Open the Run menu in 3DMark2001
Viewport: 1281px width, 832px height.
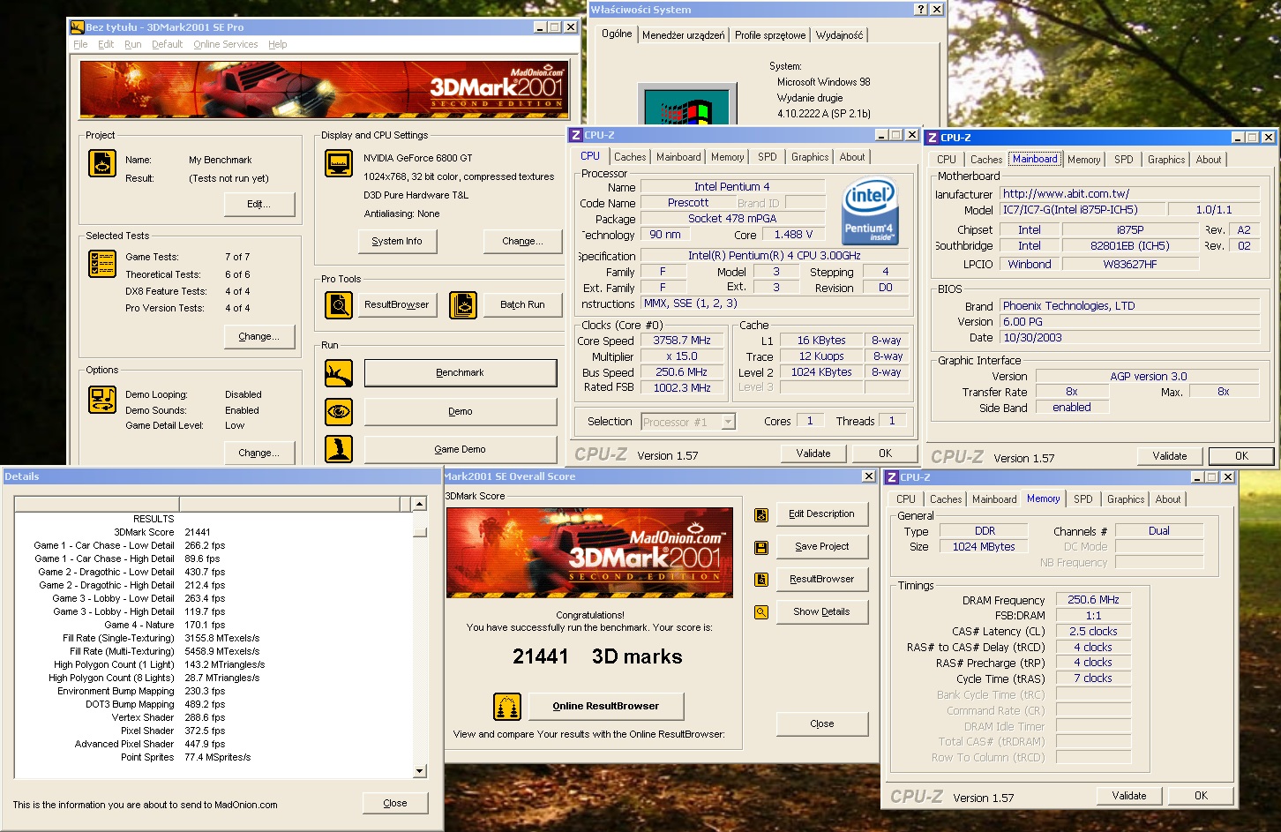pyautogui.click(x=133, y=44)
